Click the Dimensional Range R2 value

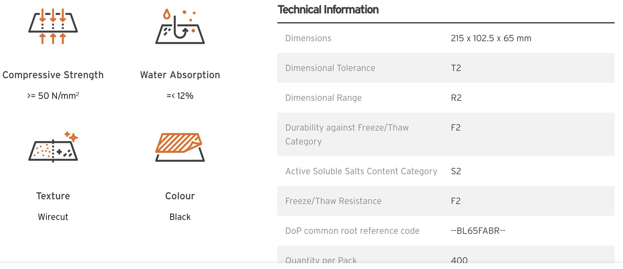click(456, 98)
